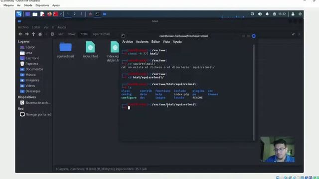Open VirtualBox Máquina menu

[x=8, y=5]
